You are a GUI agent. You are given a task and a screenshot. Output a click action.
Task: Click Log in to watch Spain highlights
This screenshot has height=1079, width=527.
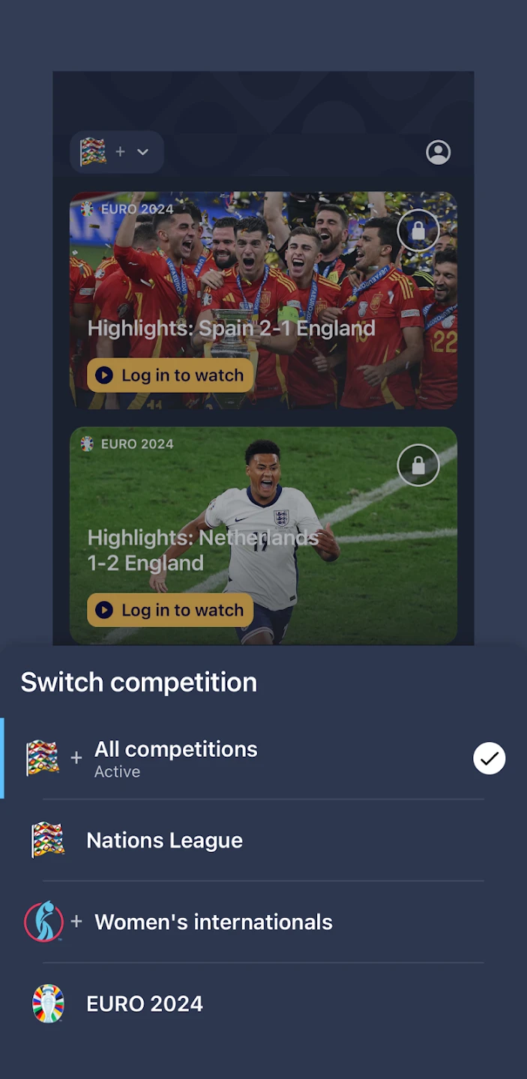click(x=170, y=375)
